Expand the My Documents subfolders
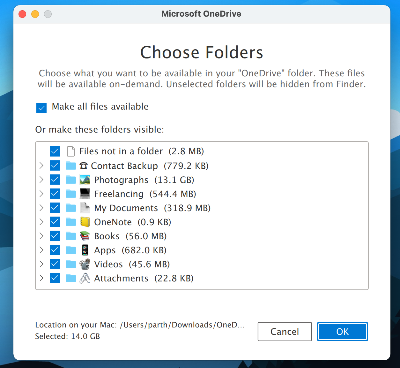Screen dimensions: 400x368 coord(41,208)
